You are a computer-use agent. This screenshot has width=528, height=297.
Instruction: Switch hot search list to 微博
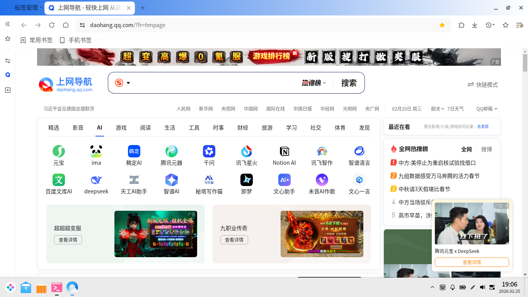(487, 149)
